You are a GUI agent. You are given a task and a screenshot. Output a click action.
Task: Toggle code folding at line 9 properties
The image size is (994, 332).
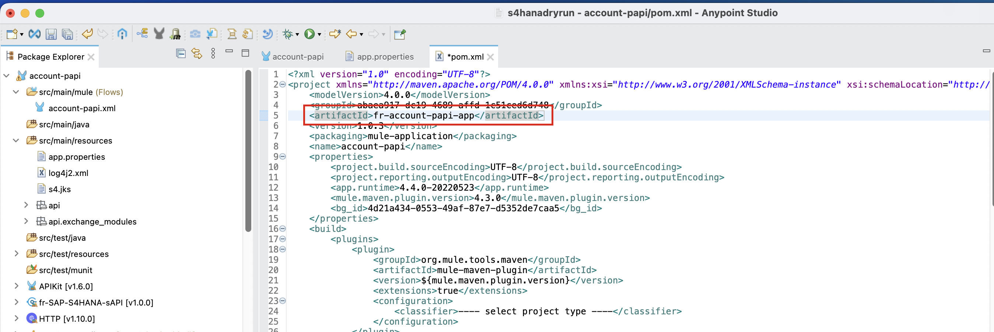click(x=283, y=156)
